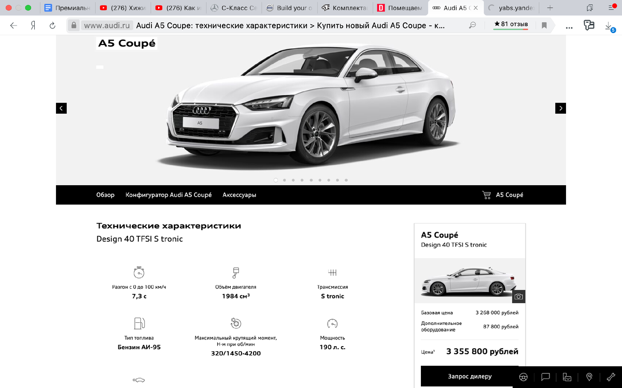Click the Запрос дилеру button
This screenshot has height=388, width=622.
point(469,377)
